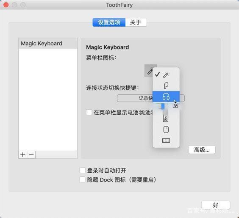The image size is (239, 218).
Task: Choose the keyboard icon in the popup
Action: tap(166, 141)
